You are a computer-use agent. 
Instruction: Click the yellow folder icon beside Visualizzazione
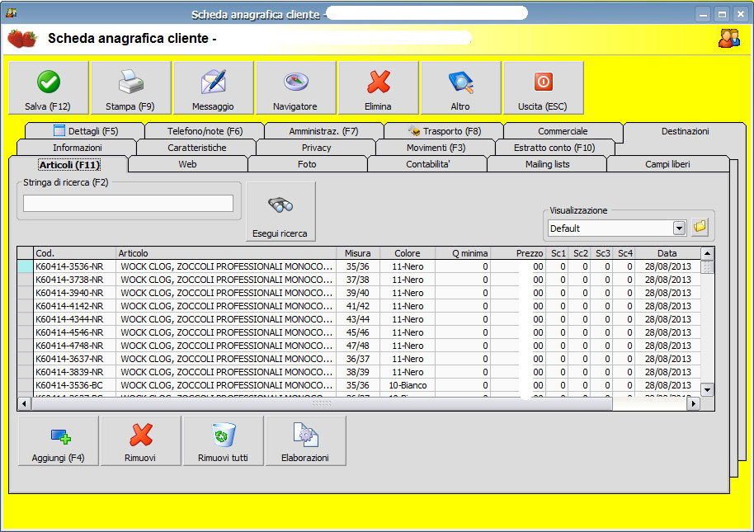point(700,227)
